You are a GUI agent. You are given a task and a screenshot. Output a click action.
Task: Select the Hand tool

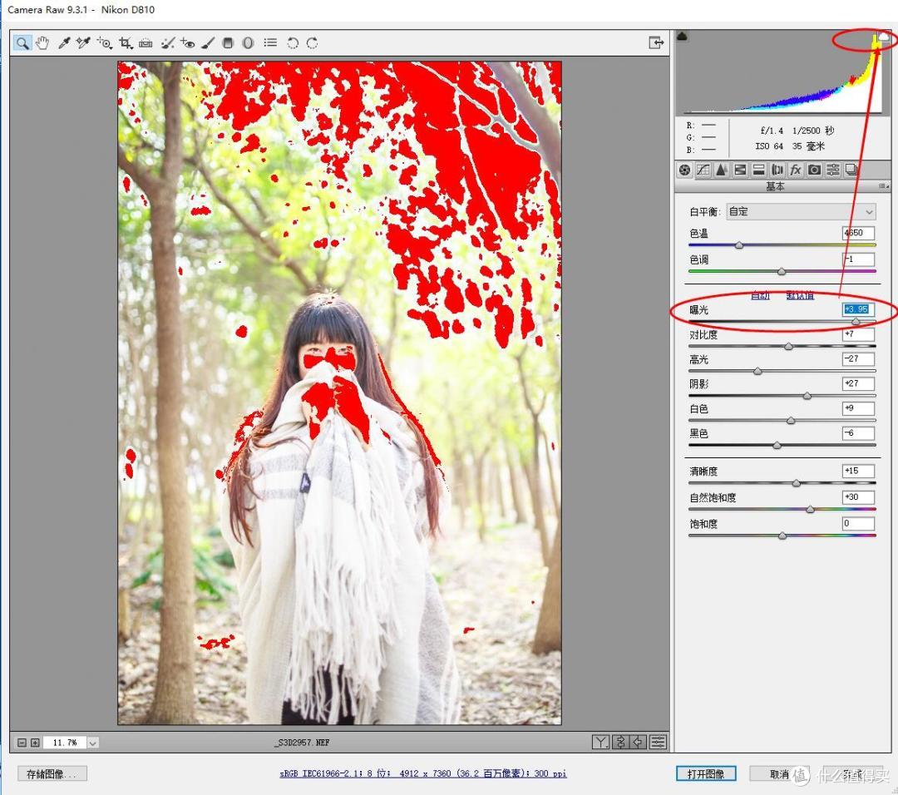click(x=42, y=43)
